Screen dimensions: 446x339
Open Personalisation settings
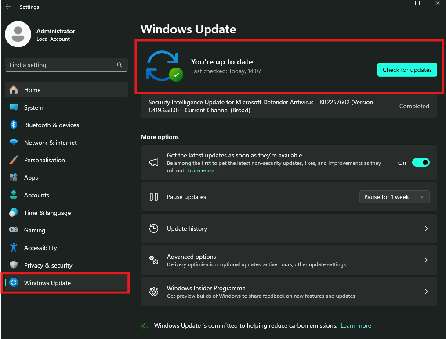pos(66,160)
